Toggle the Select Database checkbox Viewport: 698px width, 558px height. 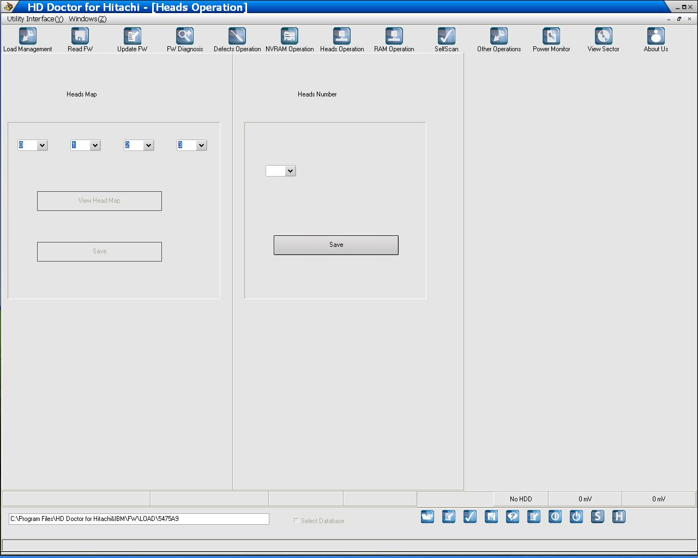point(296,521)
